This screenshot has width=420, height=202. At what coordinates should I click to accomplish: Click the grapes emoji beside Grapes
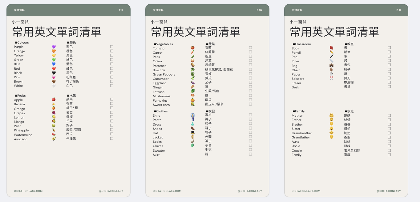(54, 113)
